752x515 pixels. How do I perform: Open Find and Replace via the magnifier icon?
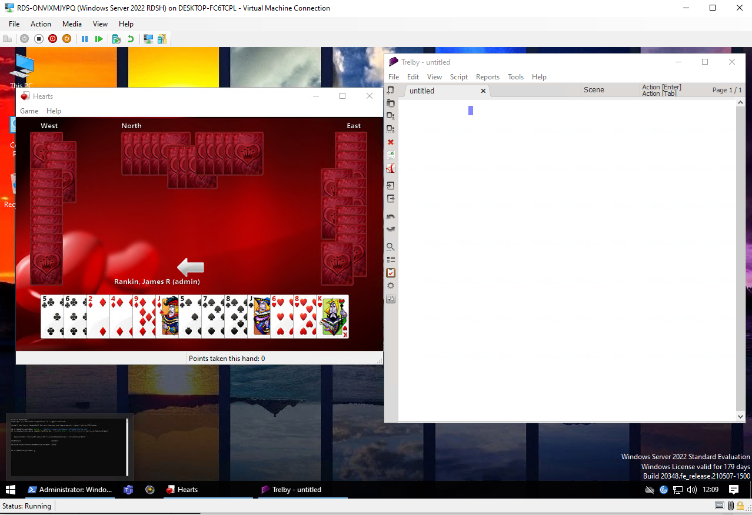click(390, 246)
